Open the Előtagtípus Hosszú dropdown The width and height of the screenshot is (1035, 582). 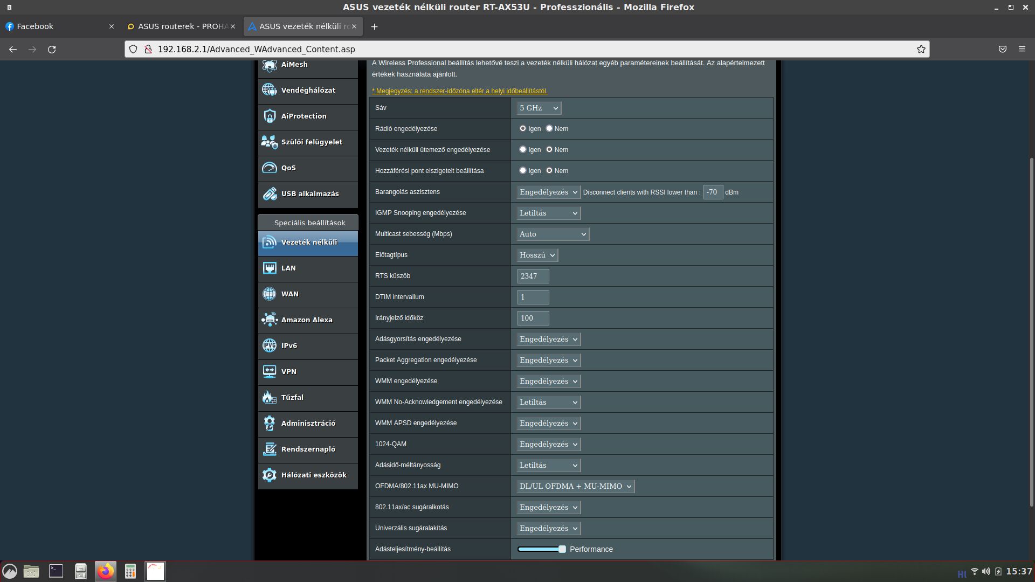coord(537,255)
